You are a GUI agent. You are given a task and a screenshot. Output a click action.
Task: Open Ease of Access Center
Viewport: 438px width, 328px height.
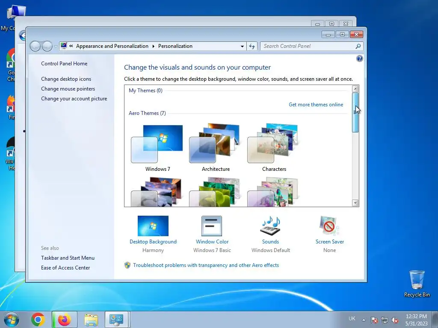pyautogui.click(x=65, y=268)
